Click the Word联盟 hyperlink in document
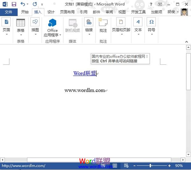This screenshot has height=170, width=191. 85,73
